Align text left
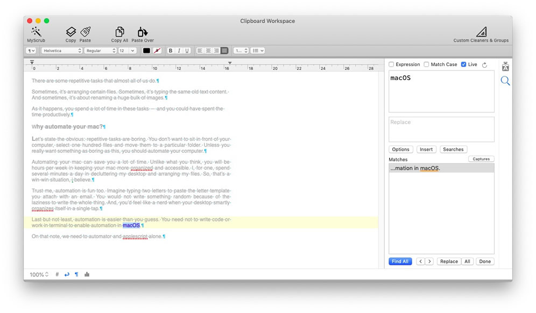 click(200, 51)
